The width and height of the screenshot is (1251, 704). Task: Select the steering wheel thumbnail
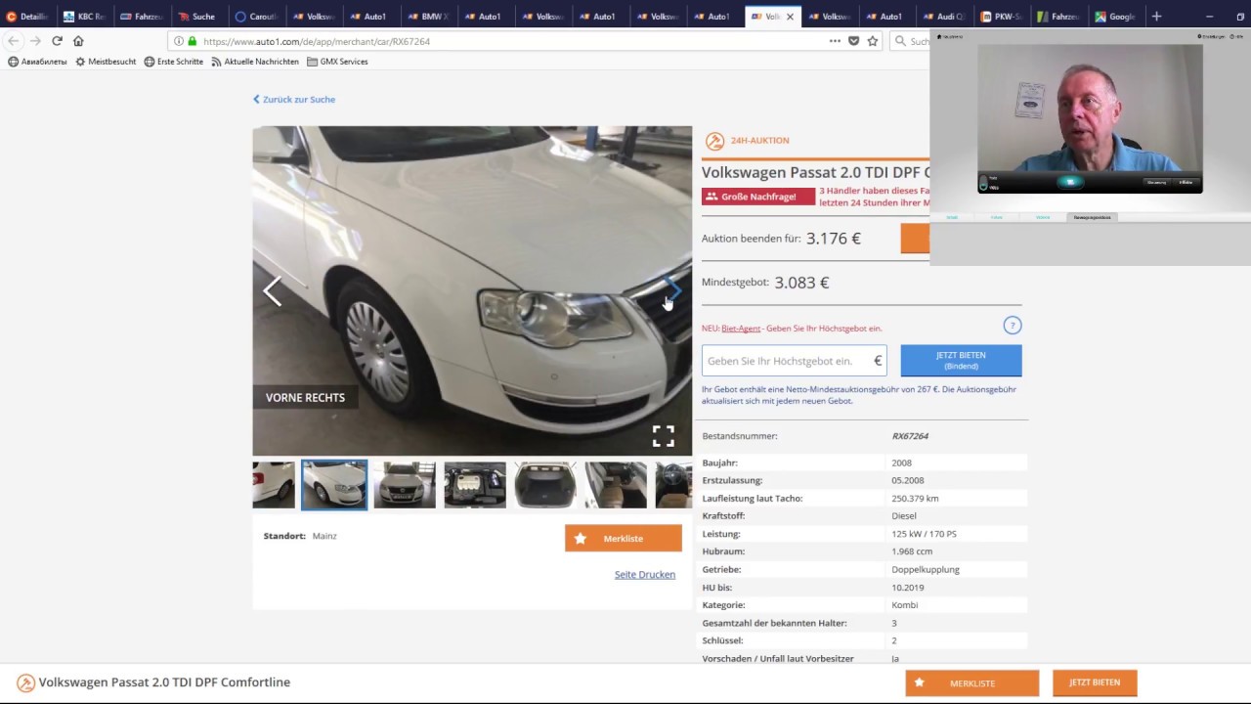673,485
